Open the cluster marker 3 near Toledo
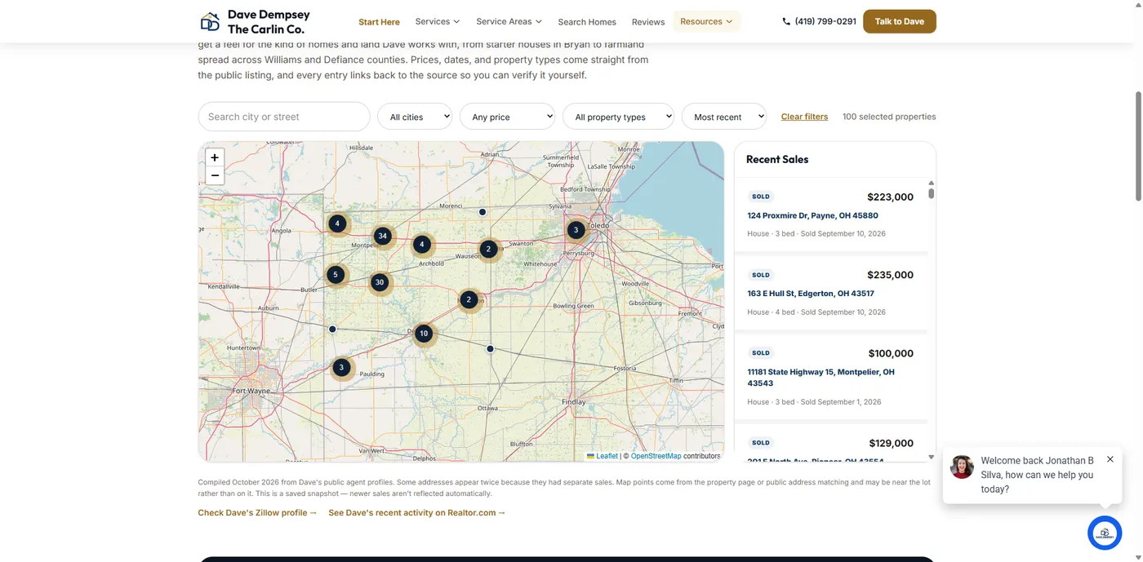The image size is (1143, 562). pos(576,230)
